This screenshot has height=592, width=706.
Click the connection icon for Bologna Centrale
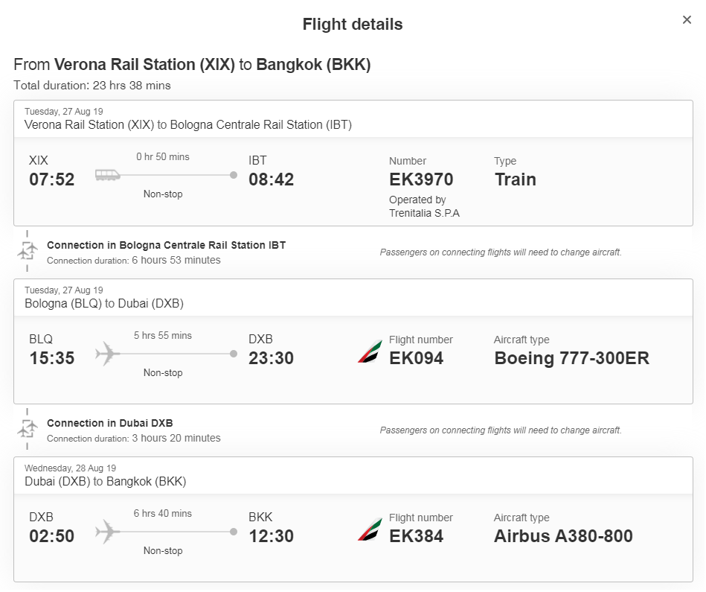pyautogui.click(x=28, y=251)
